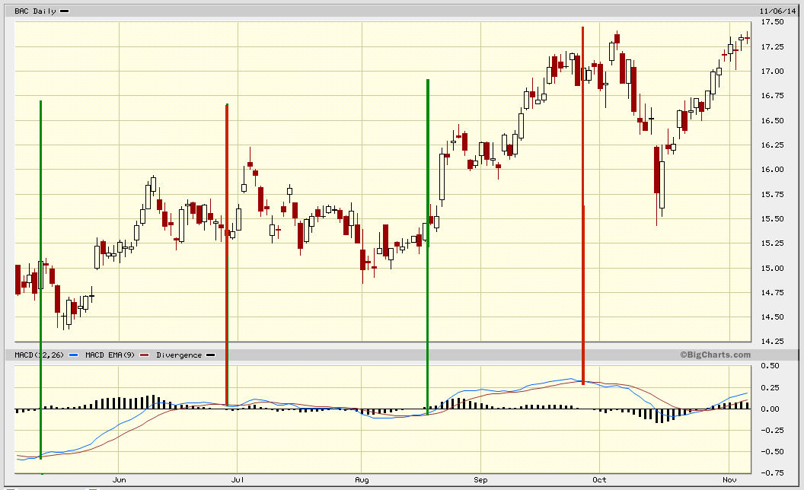The height and width of the screenshot is (490, 804).
Task: Click the 17.50 price axis label
Action: coord(772,22)
